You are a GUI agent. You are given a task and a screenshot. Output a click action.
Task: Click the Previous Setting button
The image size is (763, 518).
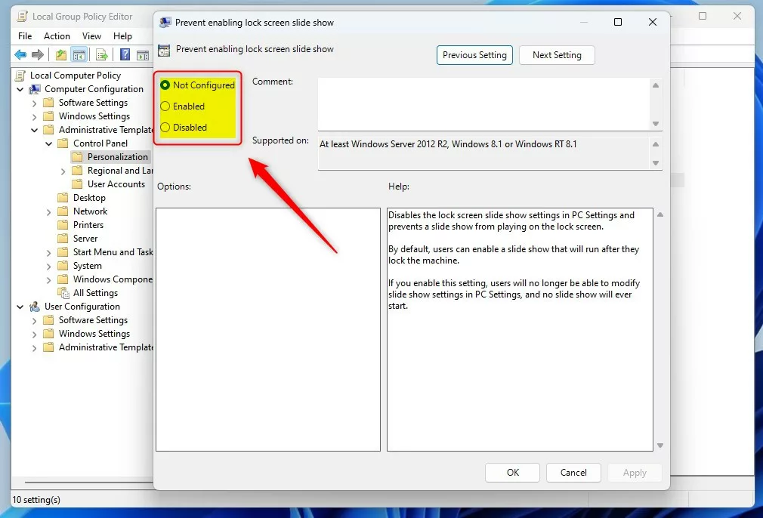pos(474,55)
